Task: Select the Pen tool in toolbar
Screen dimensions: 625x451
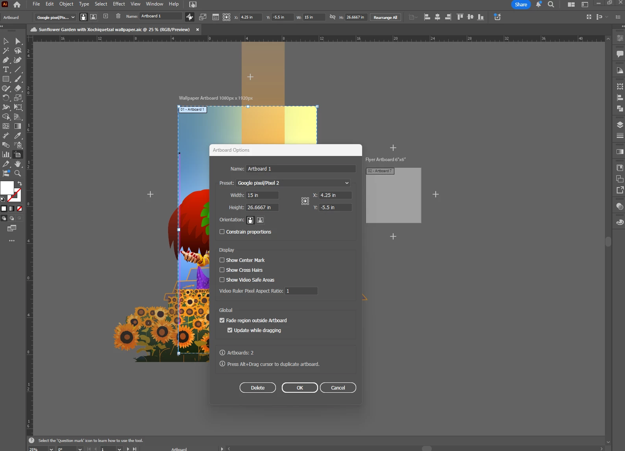Action: pyautogui.click(x=6, y=60)
